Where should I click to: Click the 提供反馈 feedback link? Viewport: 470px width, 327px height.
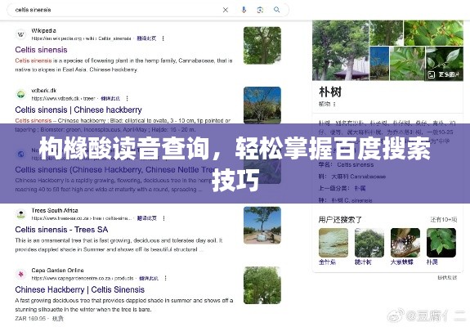(447, 278)
